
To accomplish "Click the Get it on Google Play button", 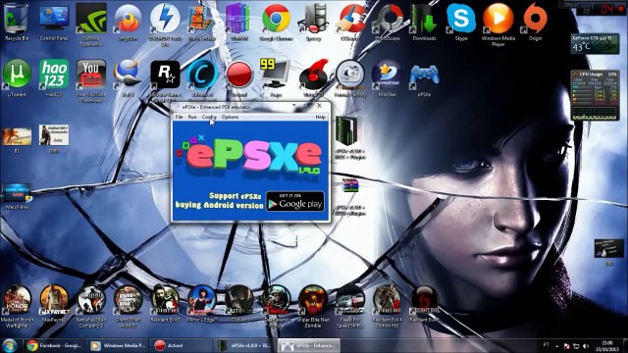I will (x=295, y=201).
